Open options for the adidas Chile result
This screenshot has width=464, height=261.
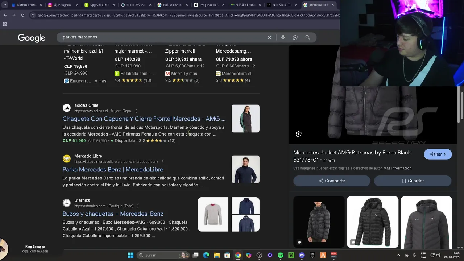pos(136,111)
